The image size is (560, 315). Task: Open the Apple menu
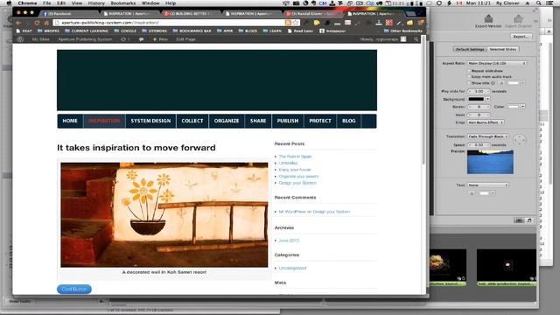[9, 3]
